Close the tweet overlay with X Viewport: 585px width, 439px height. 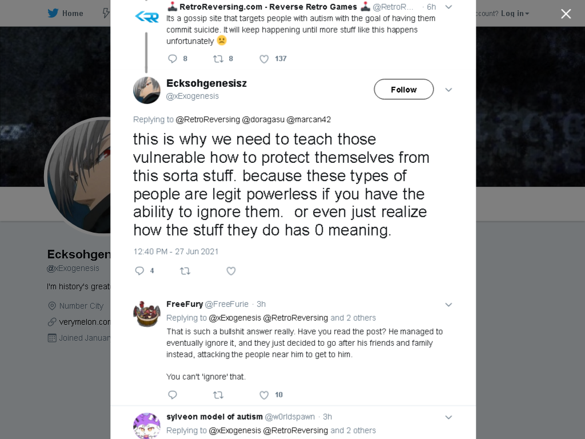[566, 14]
